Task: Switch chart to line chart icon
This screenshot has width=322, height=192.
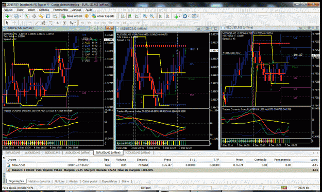Action: (137, 16)
